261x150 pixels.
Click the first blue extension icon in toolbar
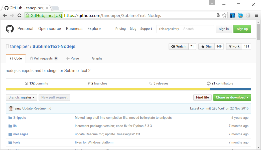pyautogui.click(x=232, y=15)
